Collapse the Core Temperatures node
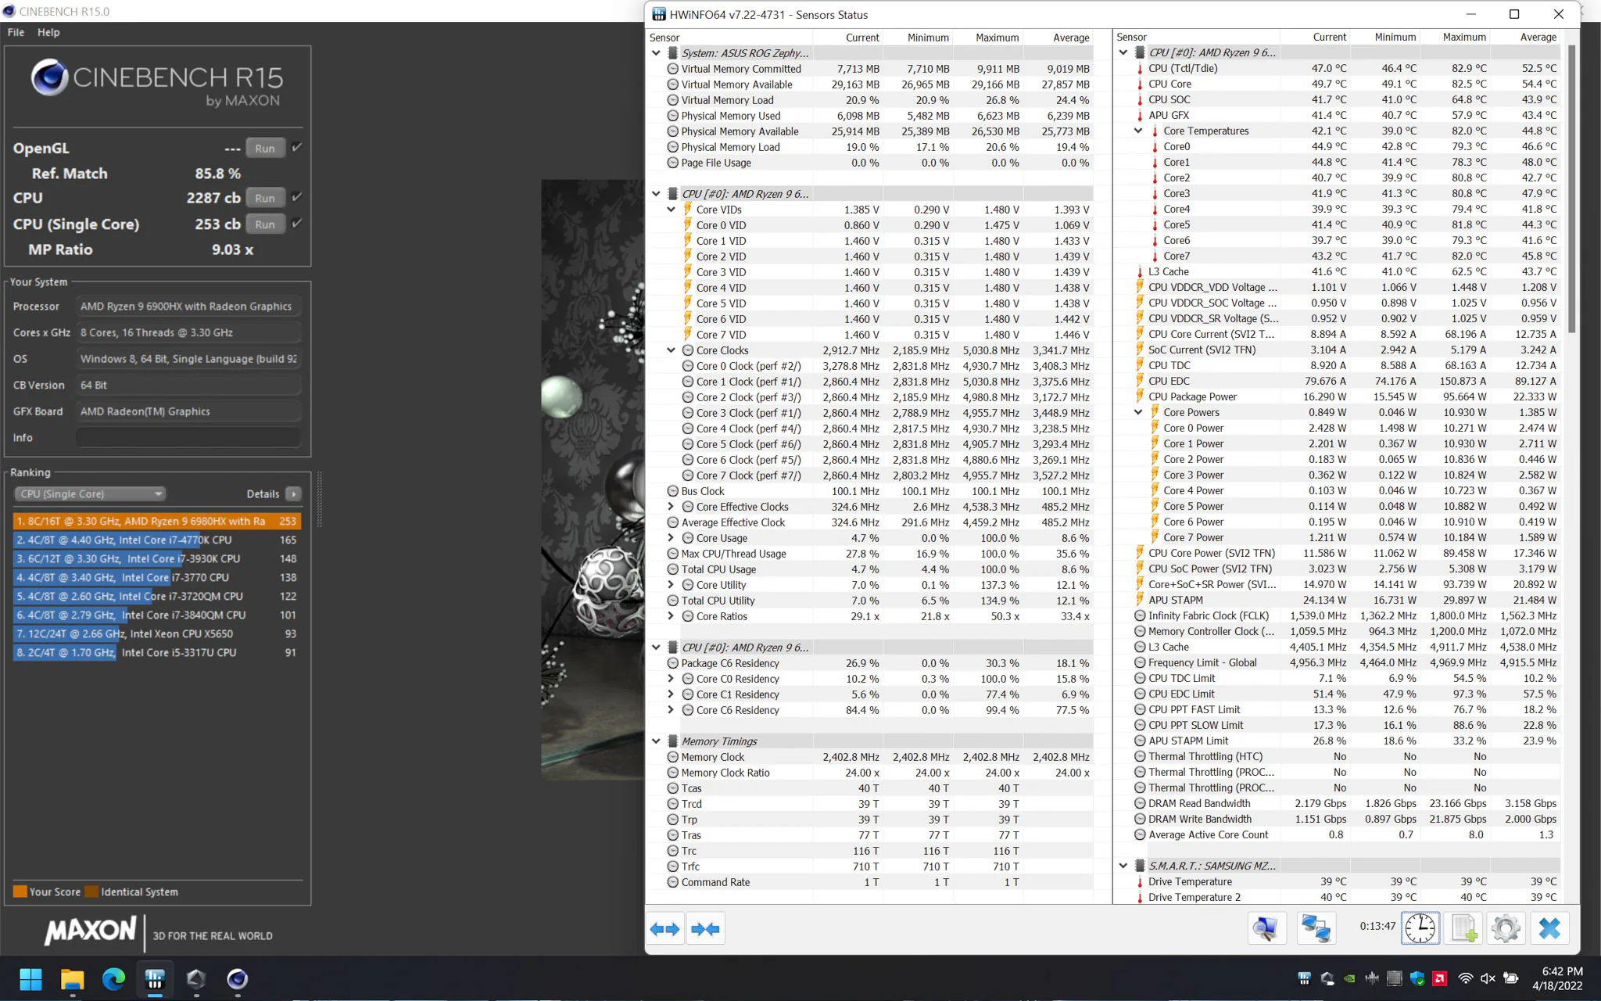Viewport: 1601px width, 1001px height. click(x=1138, y=131)
